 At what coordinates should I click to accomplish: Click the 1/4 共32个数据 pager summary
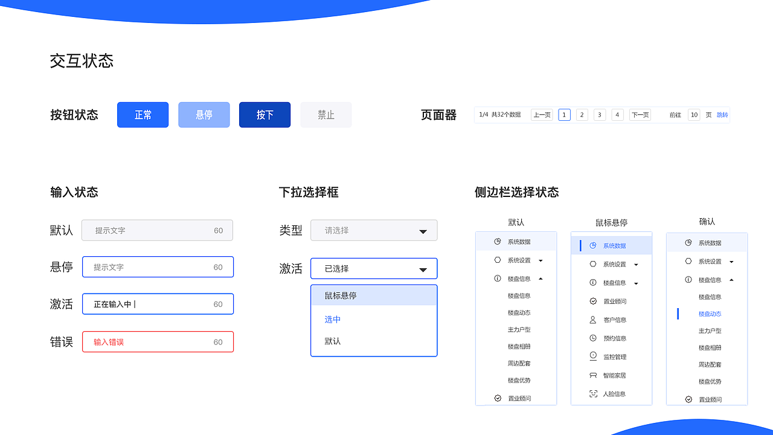coord(500,115)
